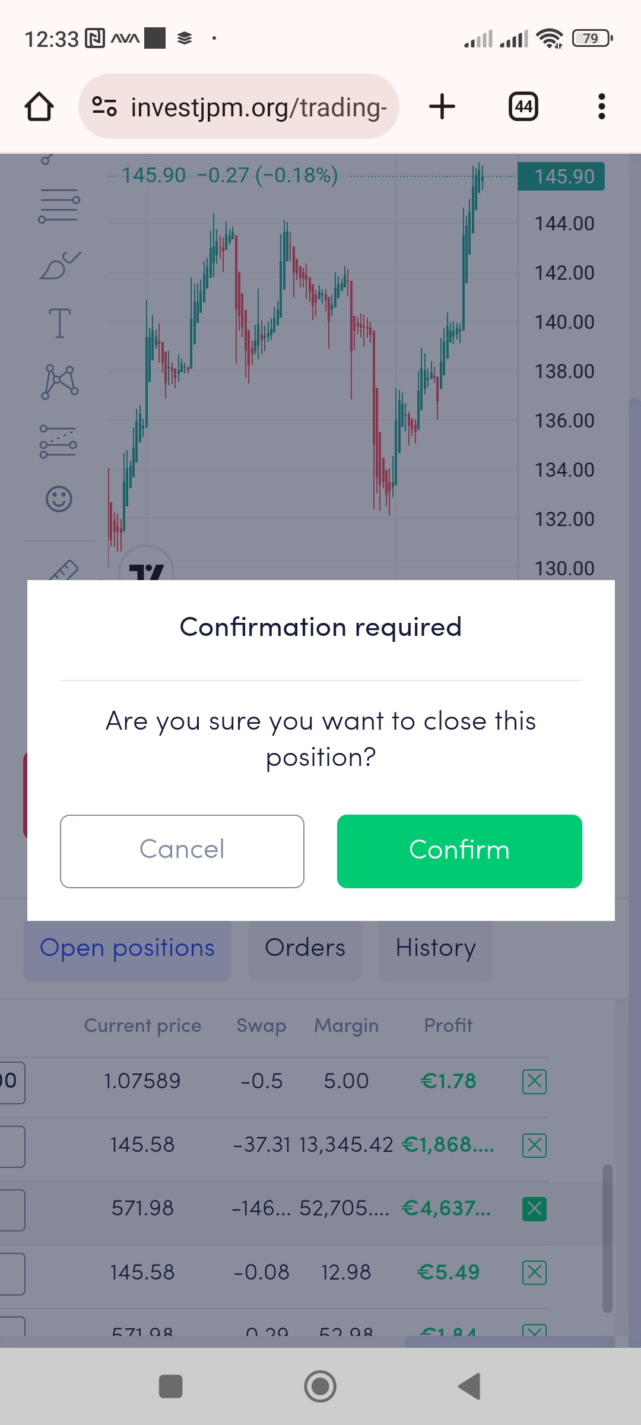The width and height of the screenshot is (641, 1425).
Task: Open the emoji icons tool
Action: point(59,499)
